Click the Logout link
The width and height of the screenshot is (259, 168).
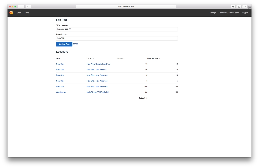245,13
